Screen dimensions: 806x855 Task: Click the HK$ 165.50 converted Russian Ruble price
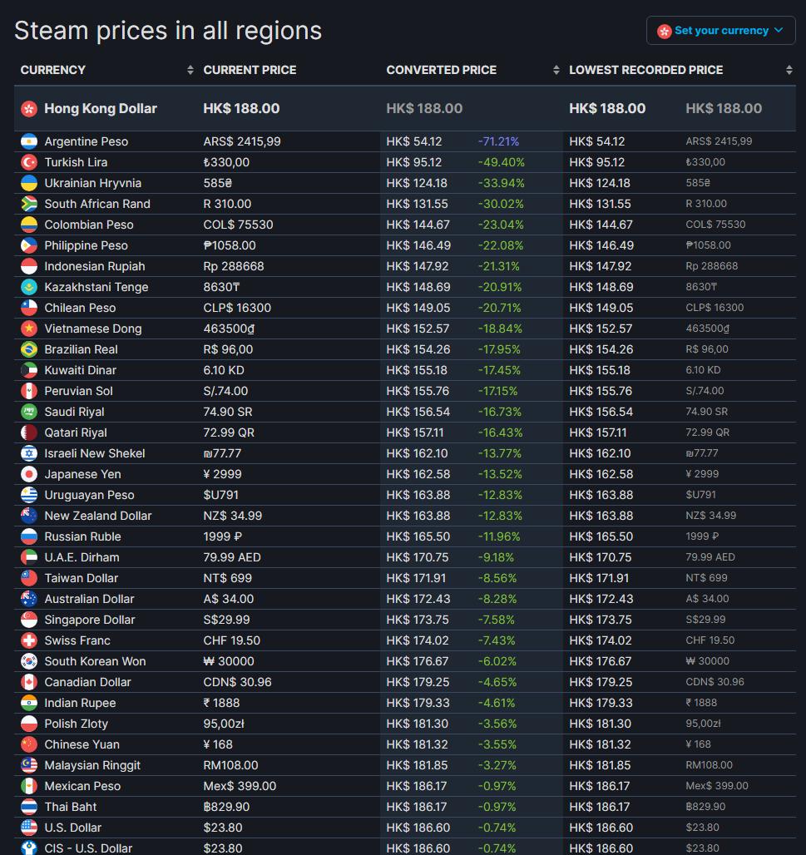click(418, 536)
